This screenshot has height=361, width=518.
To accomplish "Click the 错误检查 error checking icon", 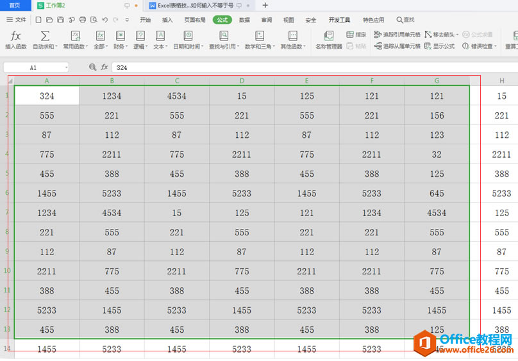I will [x=465, y=46].
